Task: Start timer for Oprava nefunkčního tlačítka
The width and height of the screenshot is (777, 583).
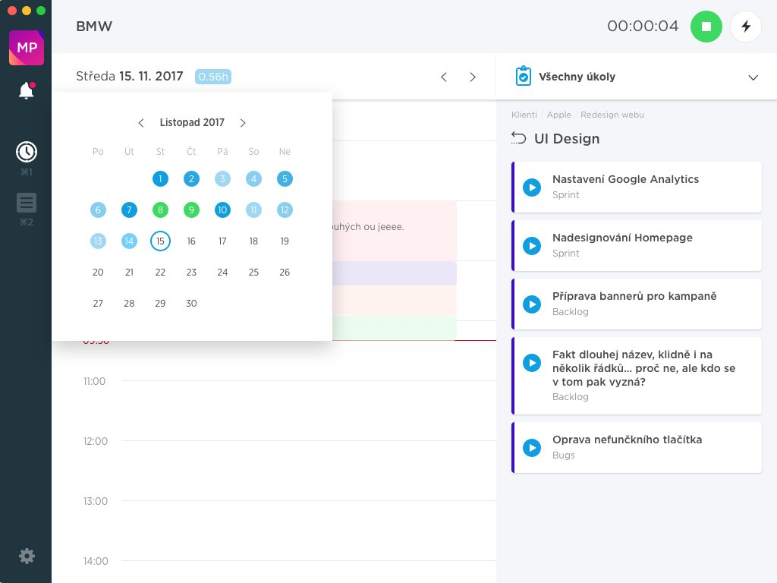Action: [532, 448]
